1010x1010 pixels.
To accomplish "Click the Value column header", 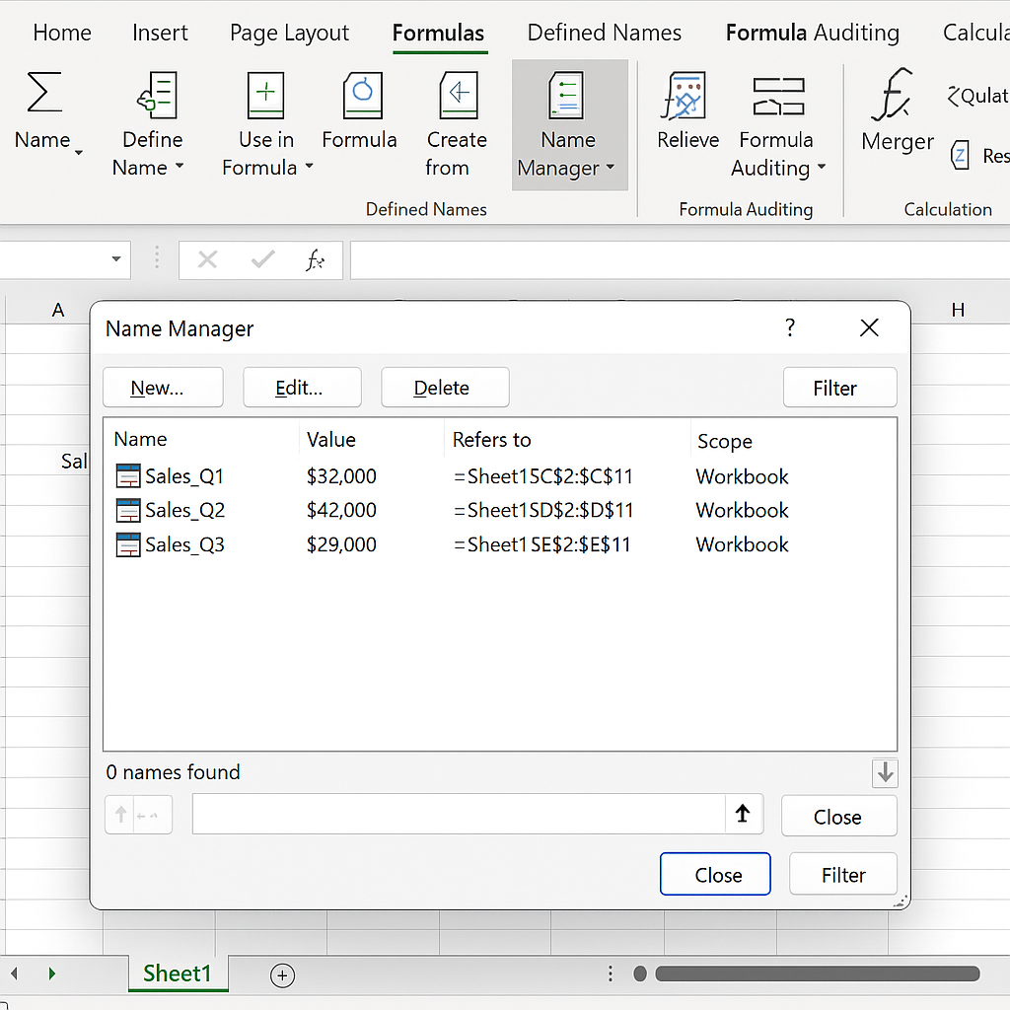I will [x=331, y=439].
